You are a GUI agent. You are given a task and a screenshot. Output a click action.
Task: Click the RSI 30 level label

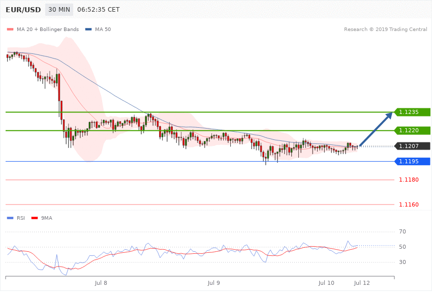[403, 262]
